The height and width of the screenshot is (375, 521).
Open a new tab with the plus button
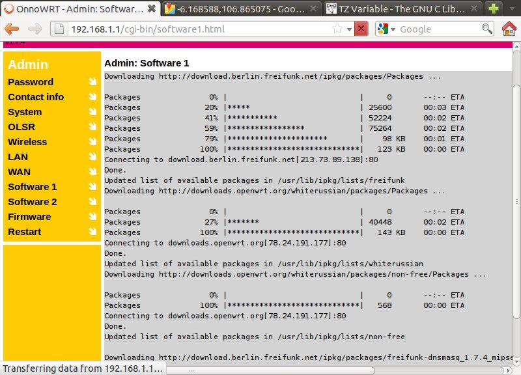(494, 9)
